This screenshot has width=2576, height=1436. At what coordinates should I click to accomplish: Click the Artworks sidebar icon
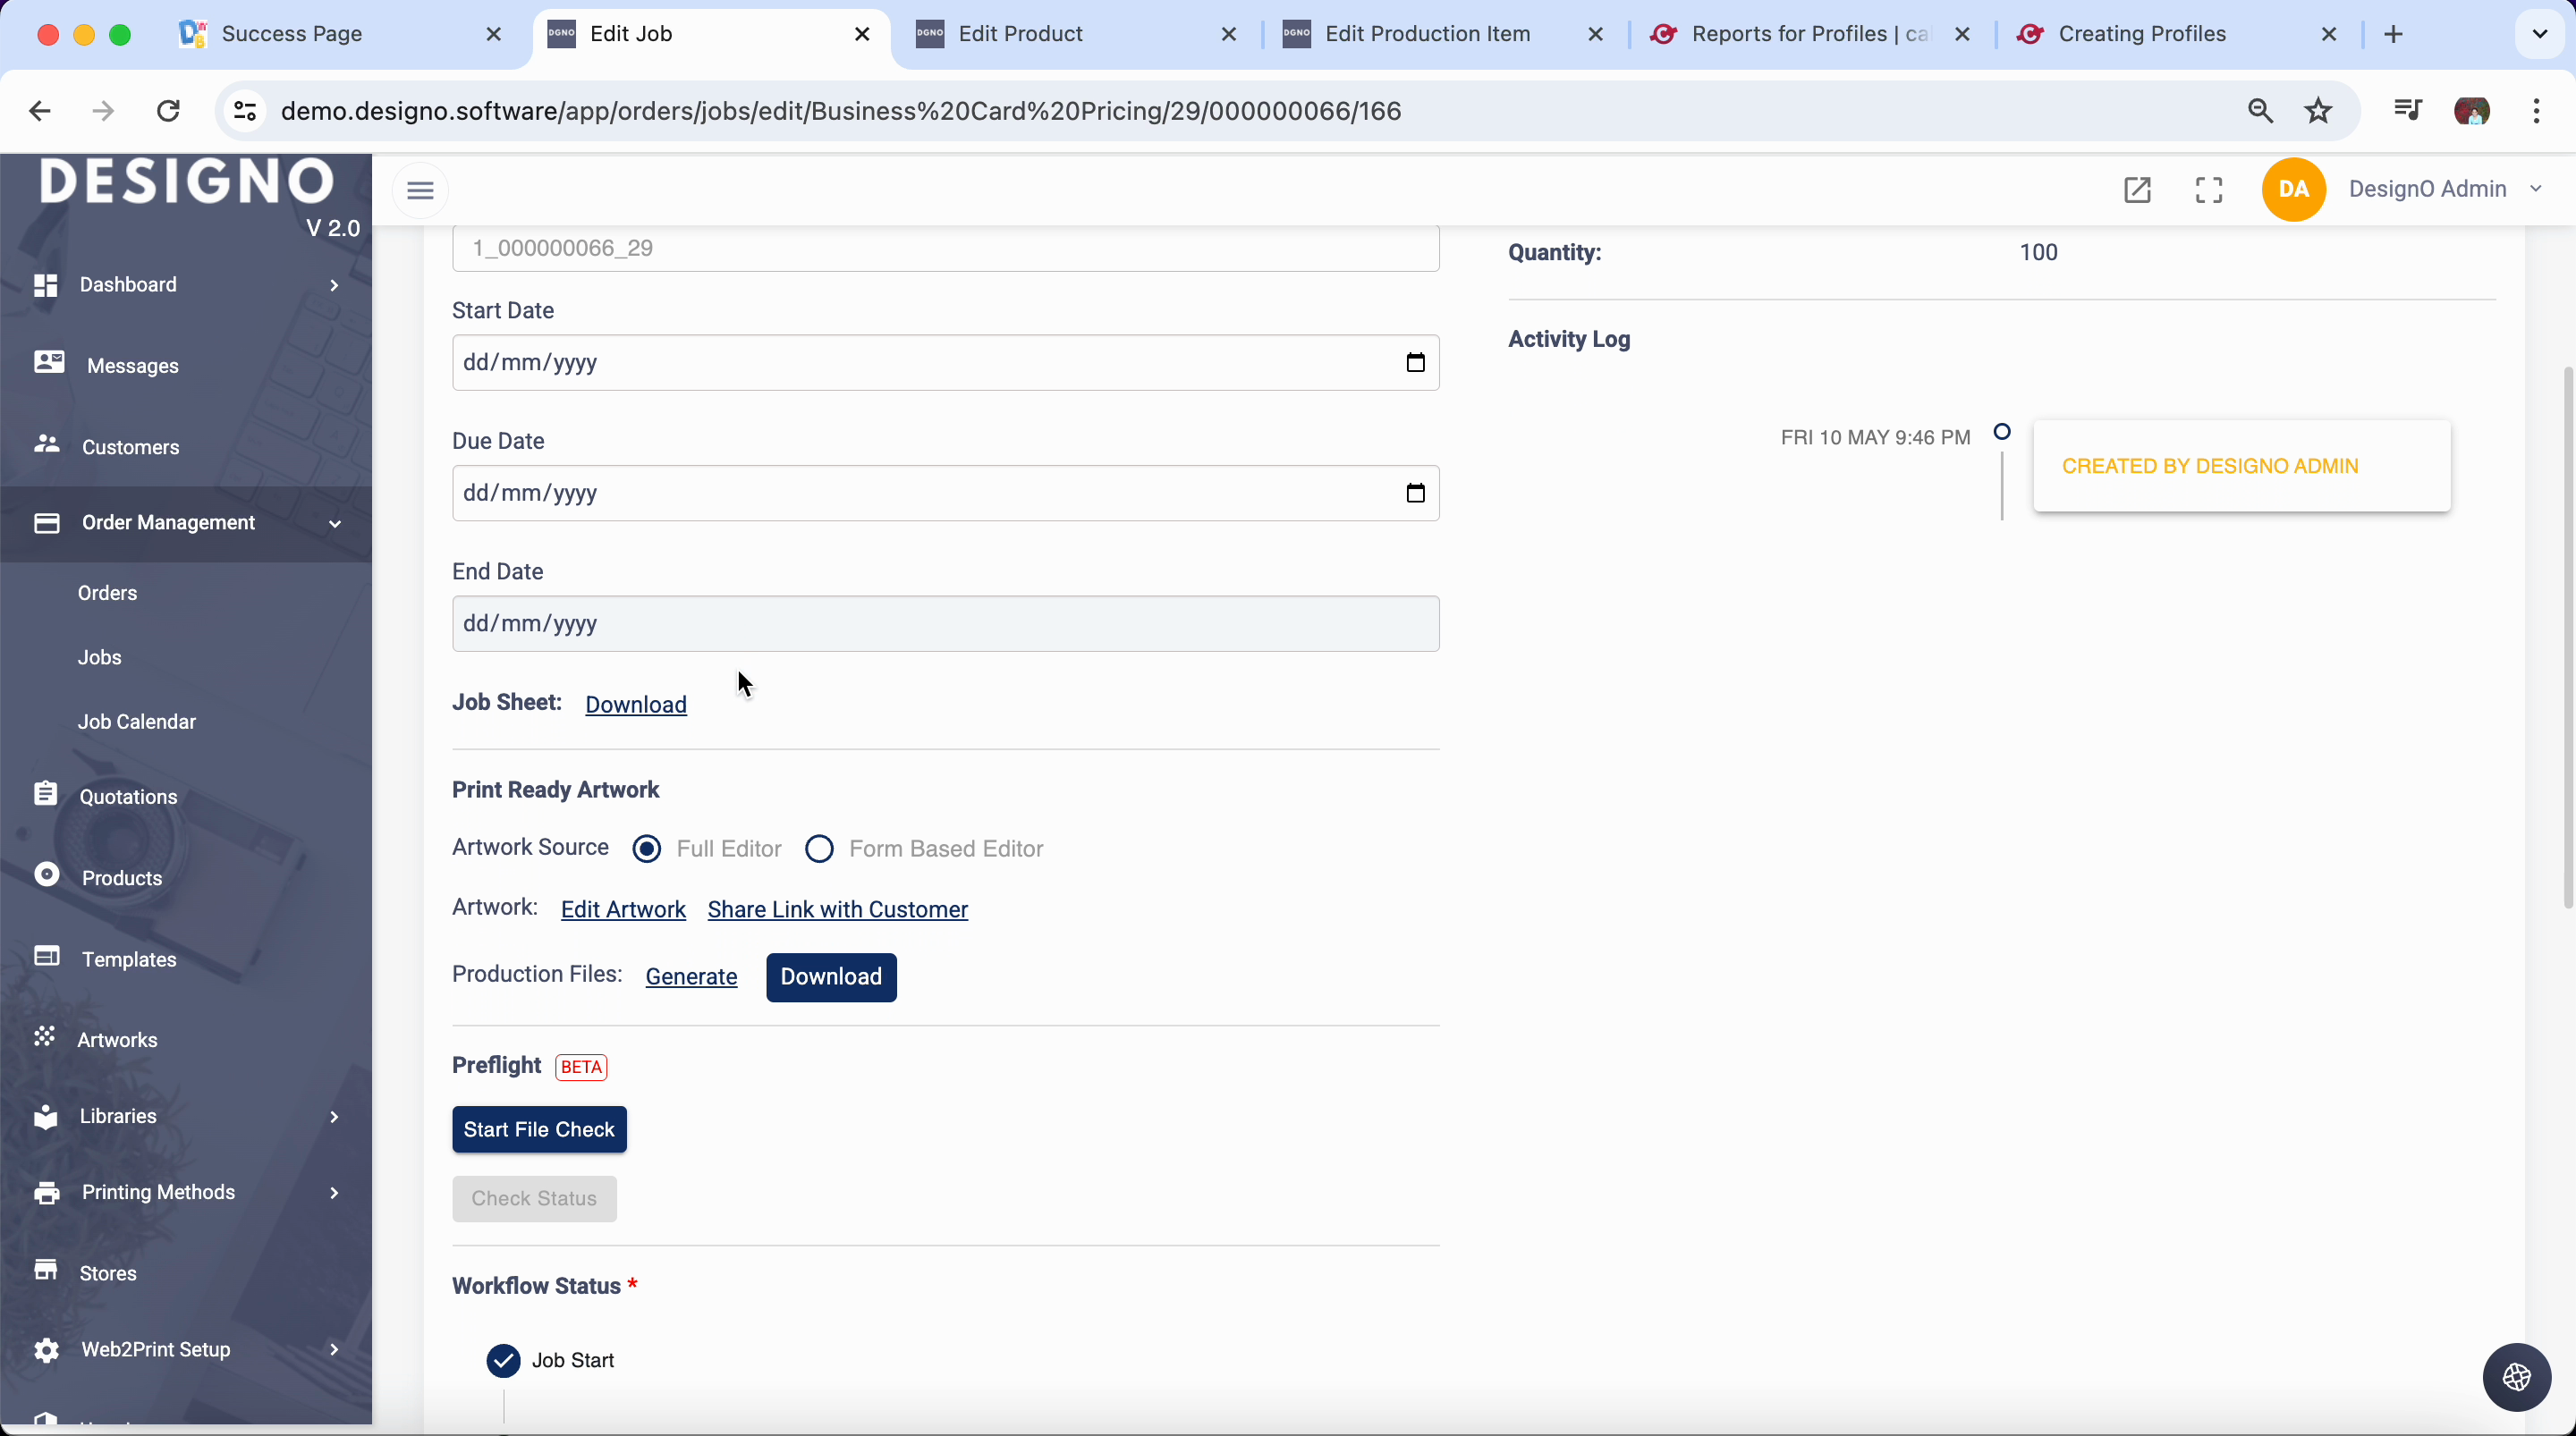tap(45, 1037)
